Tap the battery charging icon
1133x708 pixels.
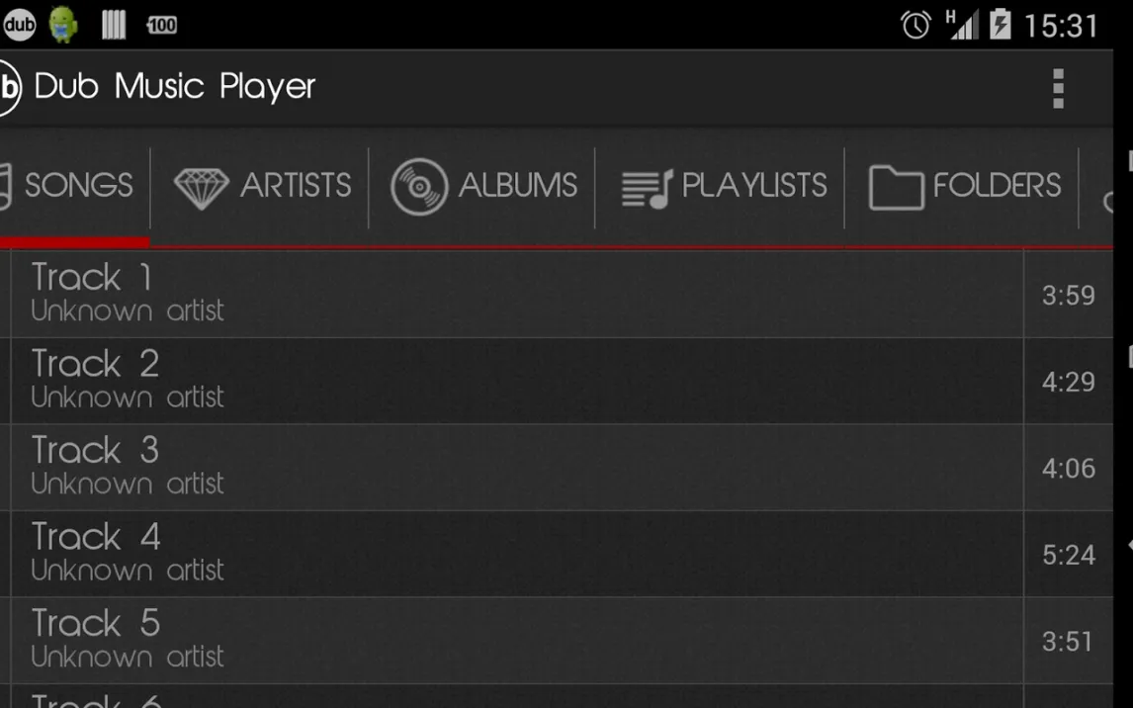[1000, 24]
